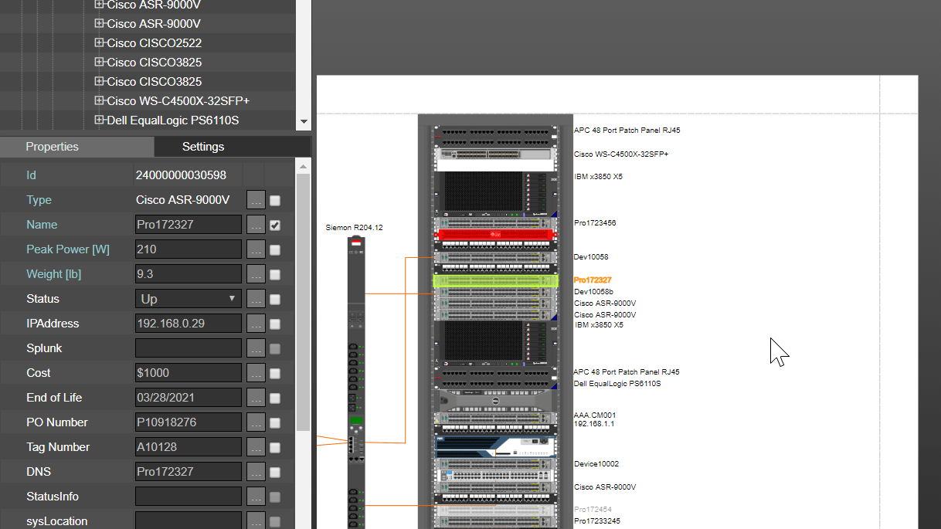The height and width of the screenshot is (529, 941).
Task: Expand the Cisco WS-C4500X-32SFP+ tree node
Action: coord(99,100)
